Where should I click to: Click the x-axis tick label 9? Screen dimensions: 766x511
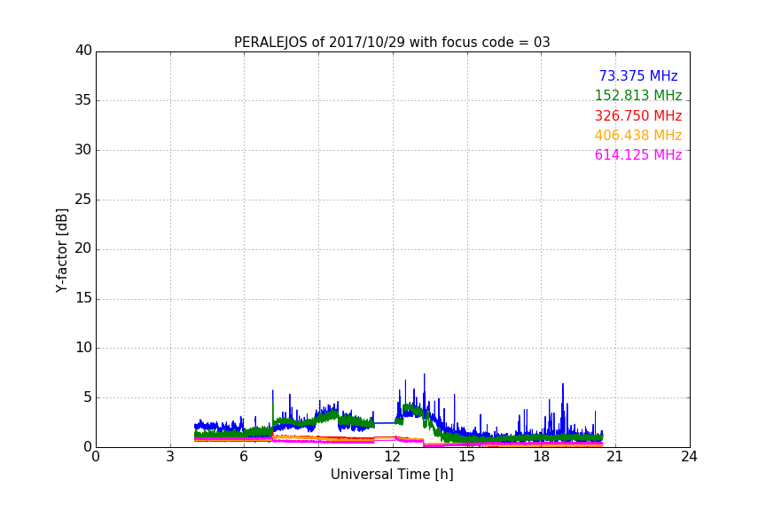(318, 457)
